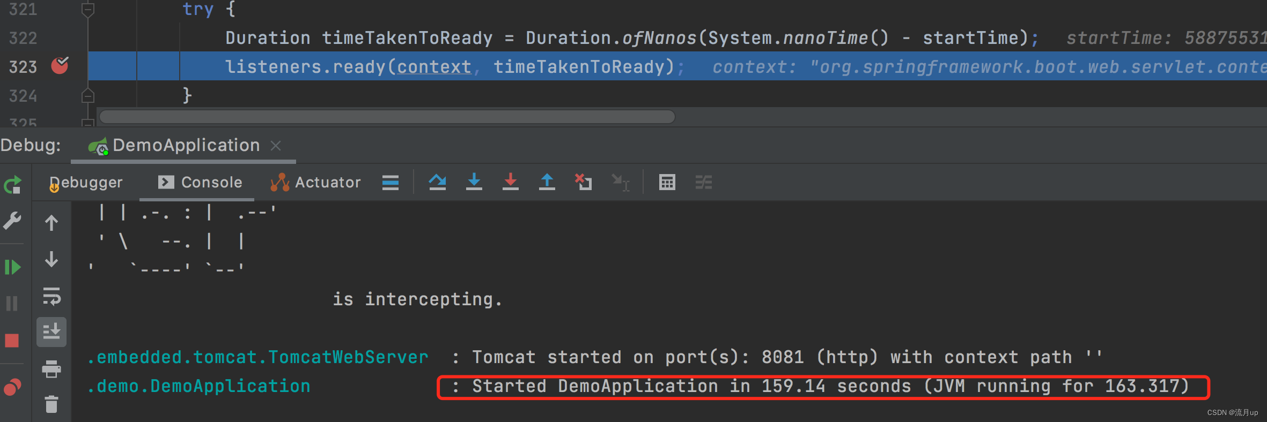Click the Pause Program icon
This screenshot has width=1267, height=422.
[x=12, y=304]
